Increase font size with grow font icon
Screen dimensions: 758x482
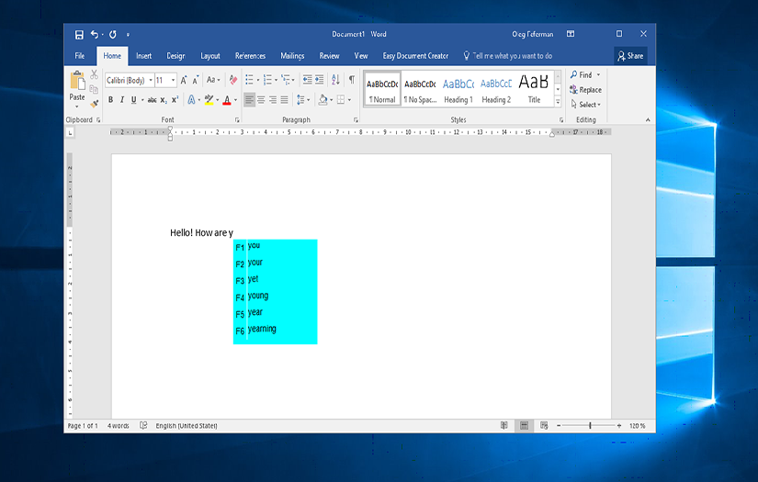pos(184,80)
